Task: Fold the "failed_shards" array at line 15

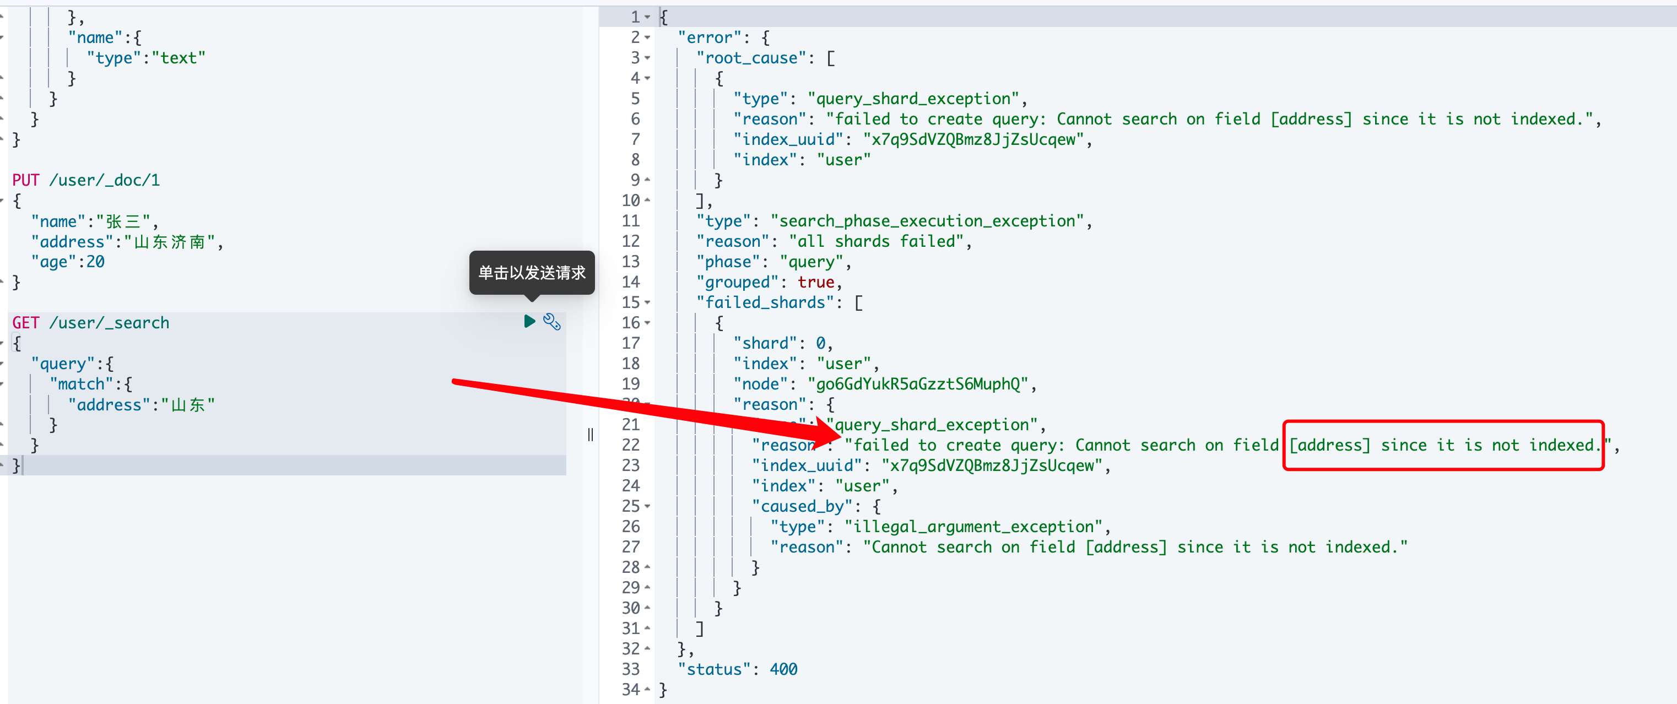Action: pyautogui.click(x=648, y=302)
